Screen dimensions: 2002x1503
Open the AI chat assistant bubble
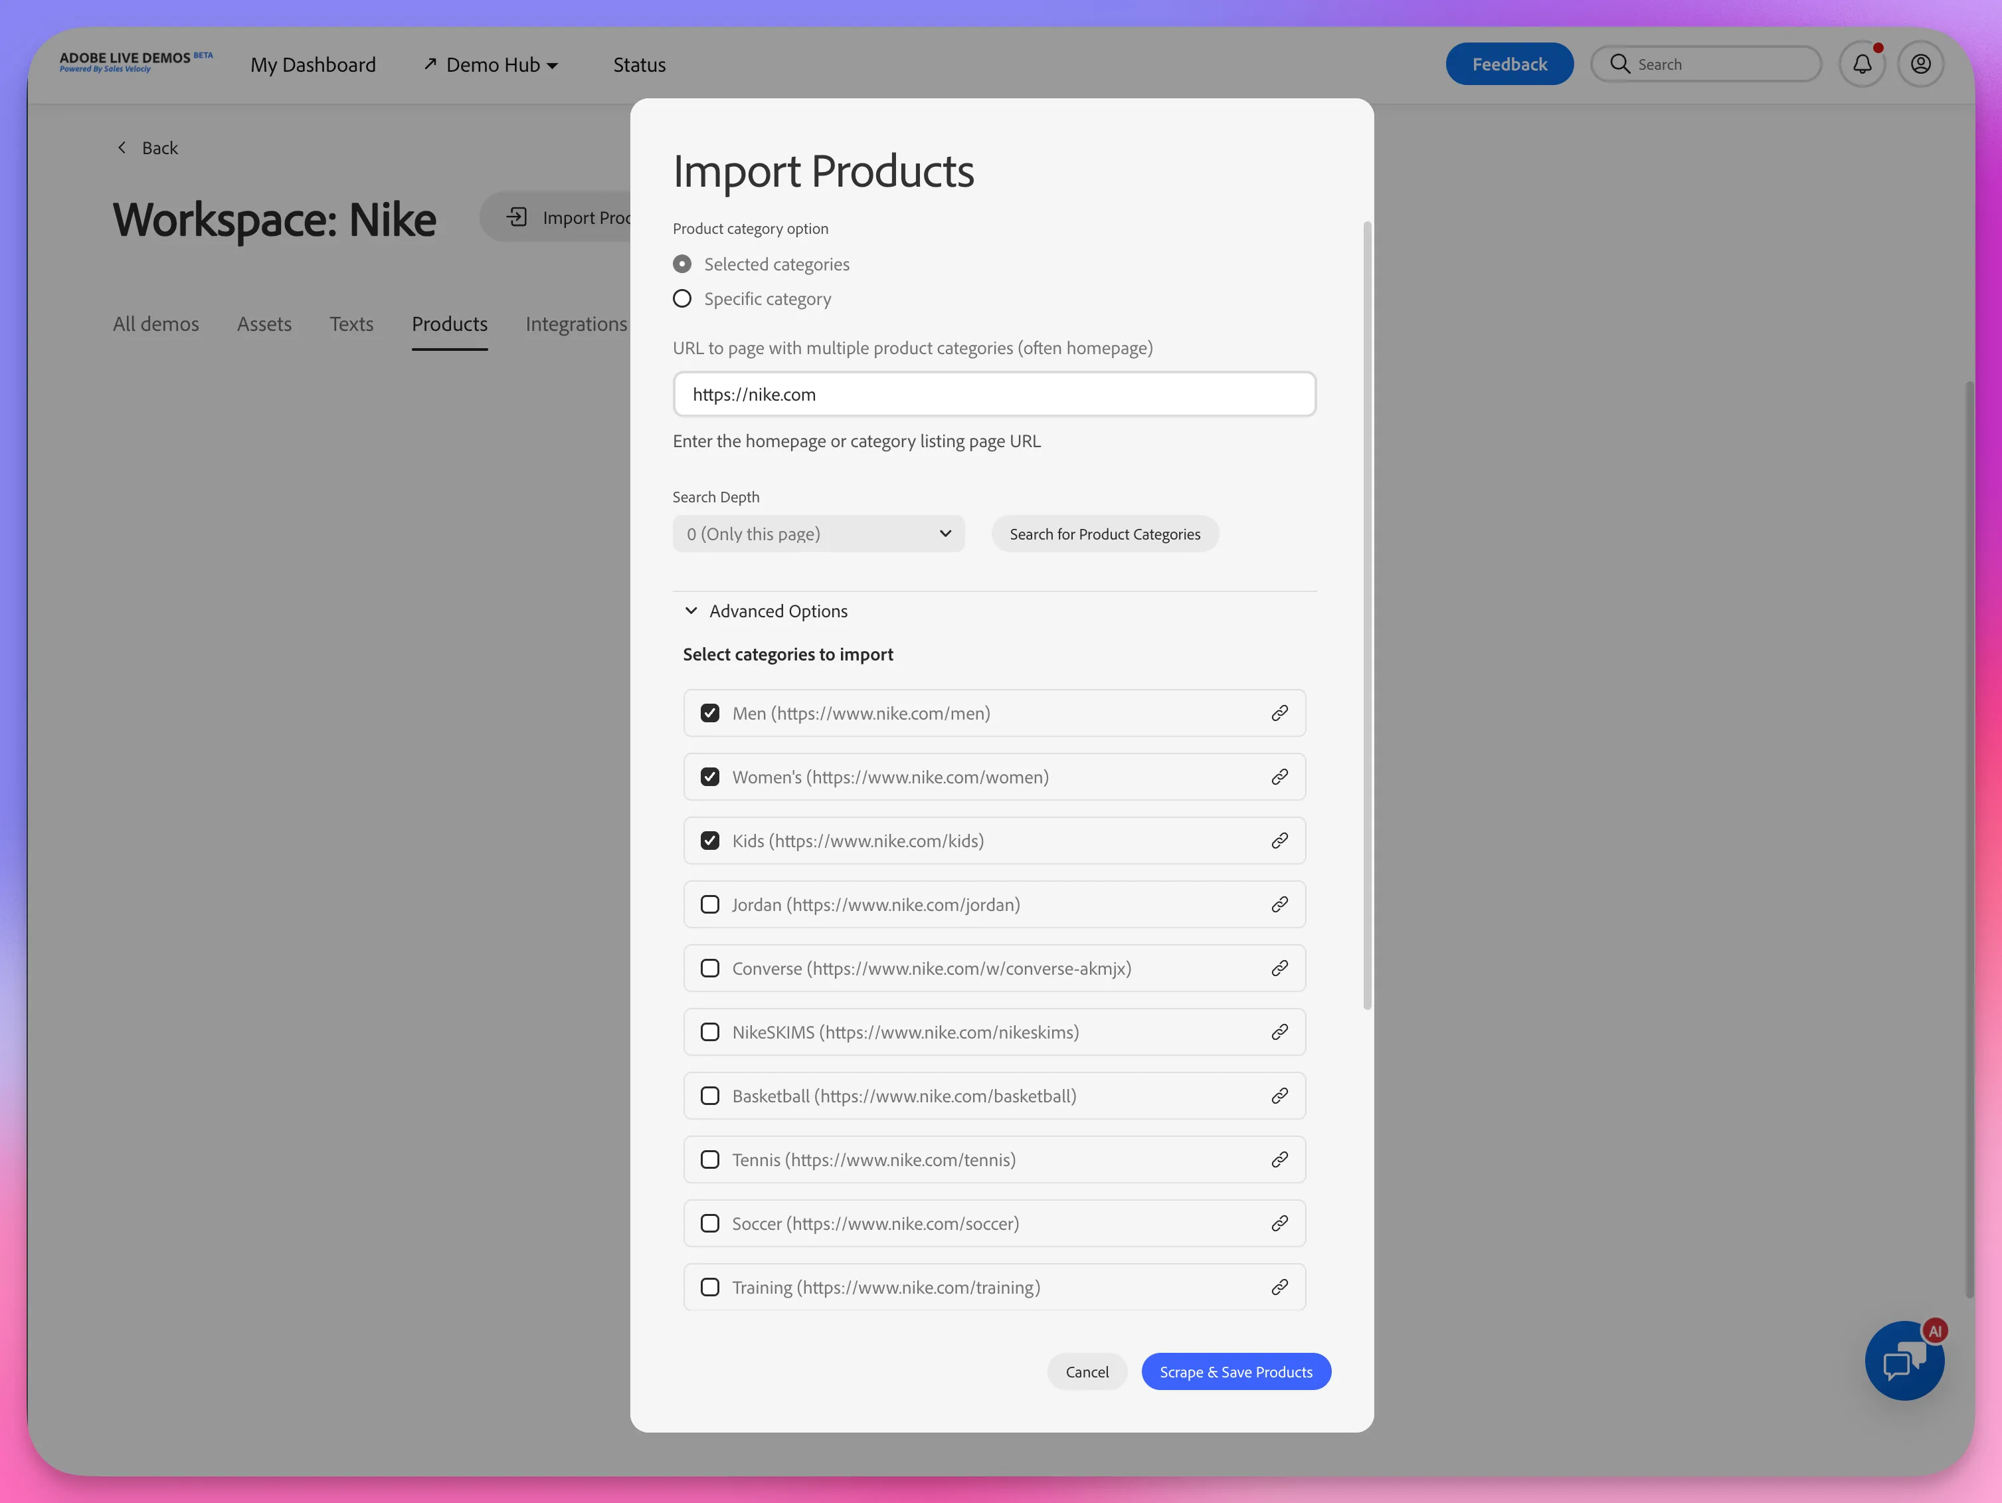coord(1904,1361)
